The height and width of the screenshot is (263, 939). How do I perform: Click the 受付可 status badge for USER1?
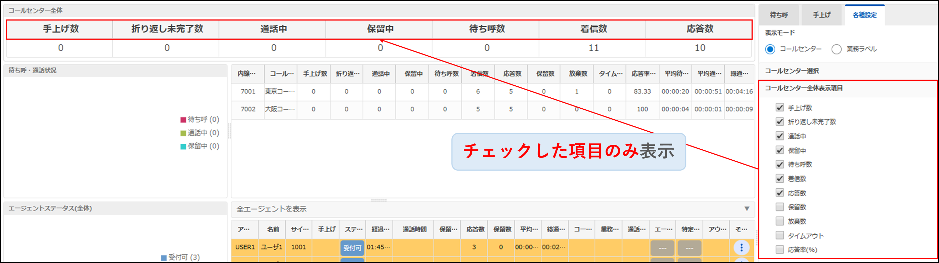352,248
